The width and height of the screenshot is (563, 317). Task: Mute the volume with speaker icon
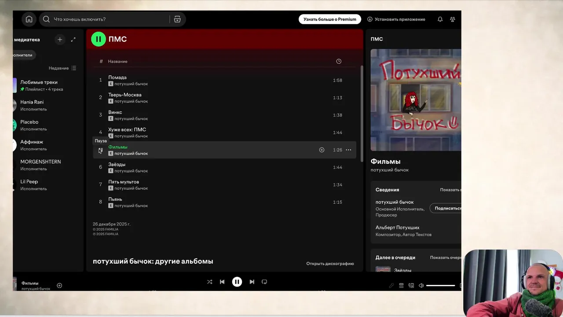point(421,285)
